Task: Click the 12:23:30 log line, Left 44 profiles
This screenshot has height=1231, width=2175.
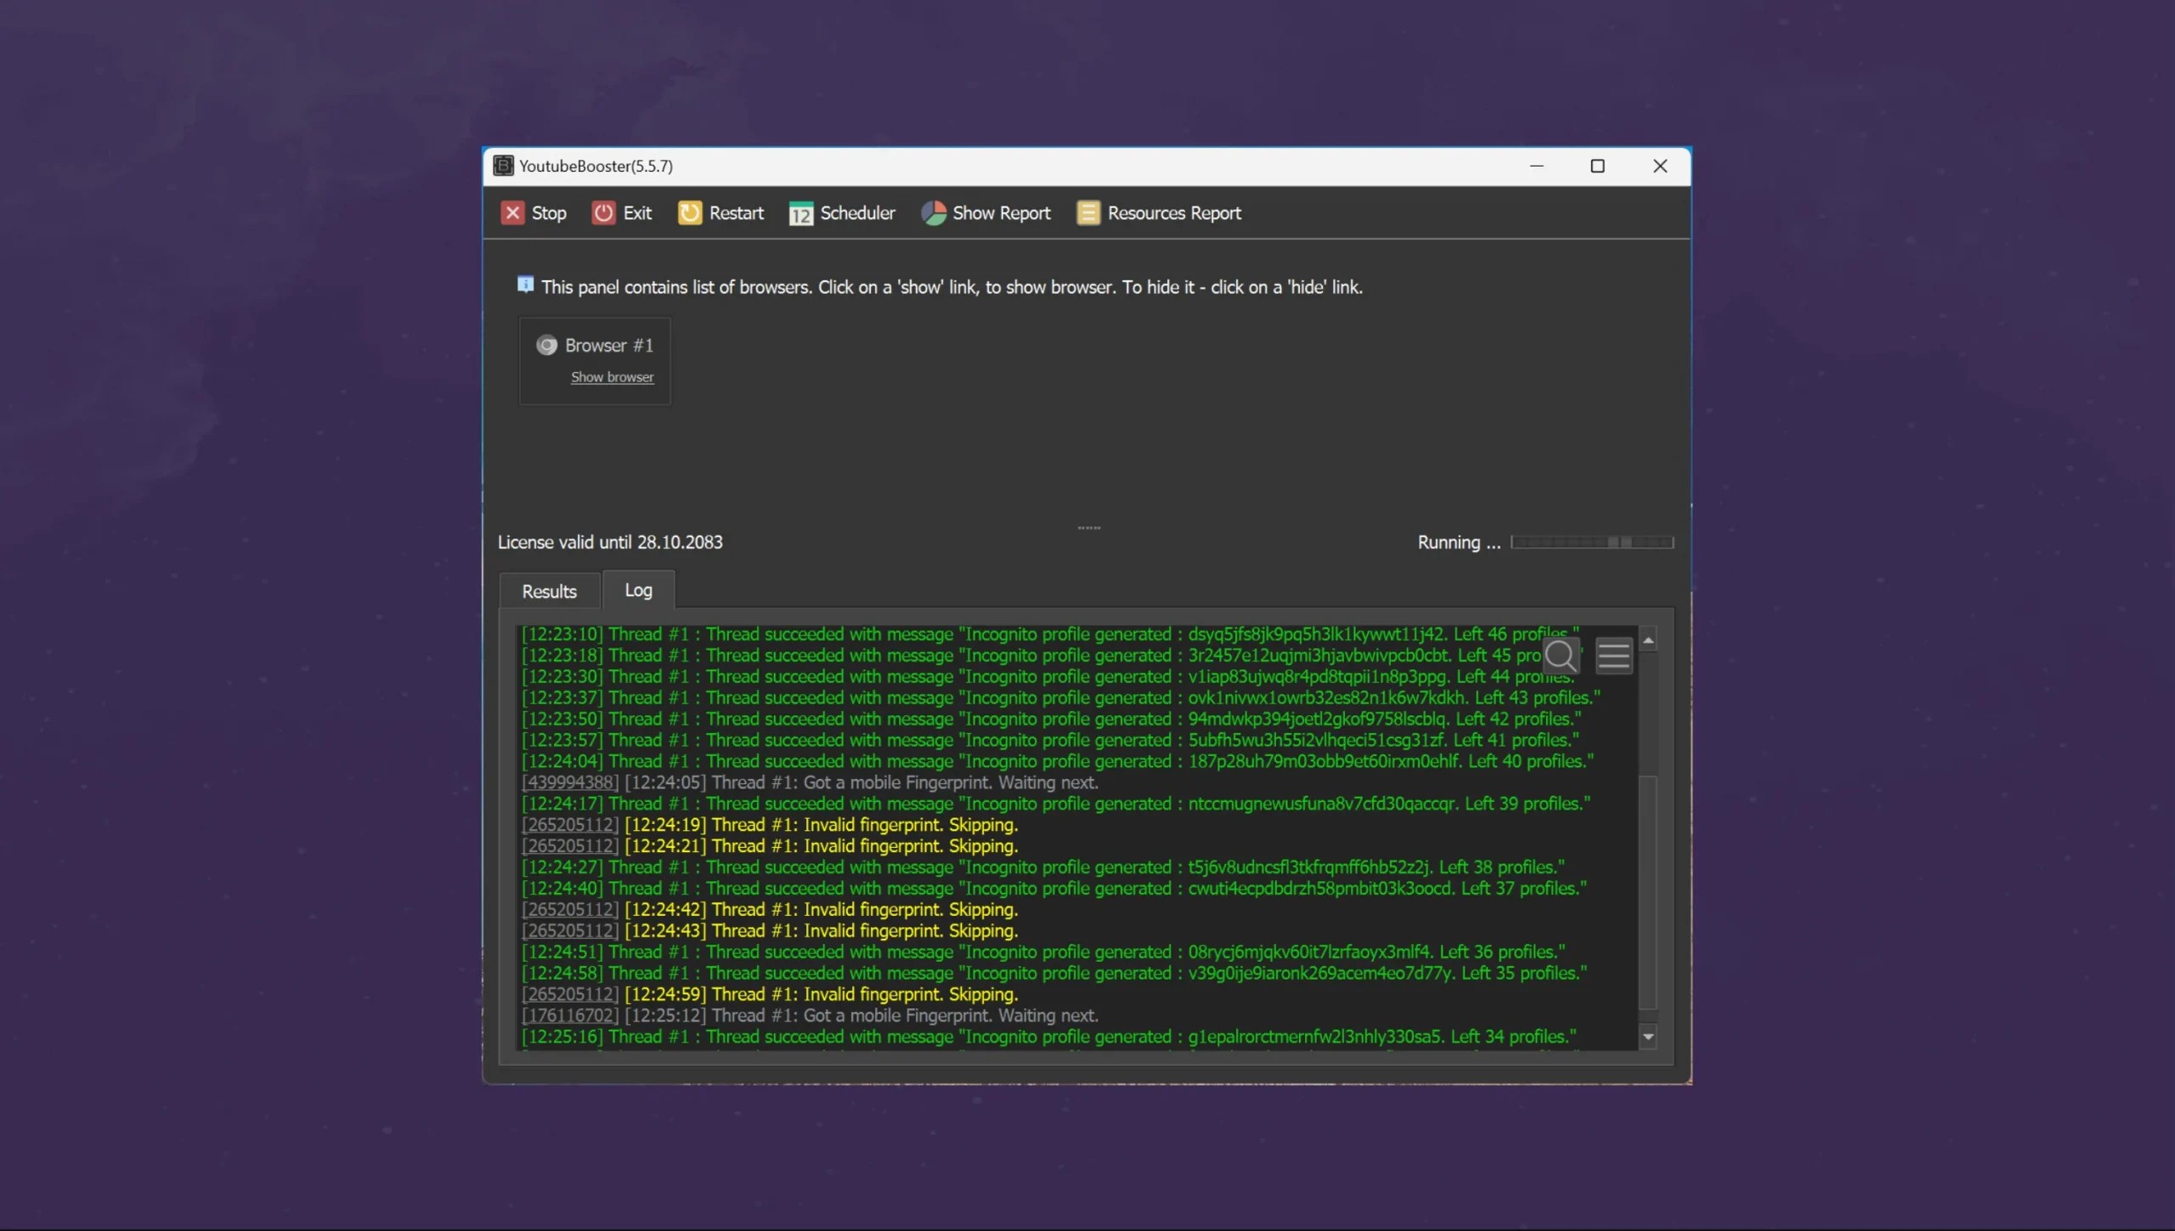Action: tap(1048, 677)
